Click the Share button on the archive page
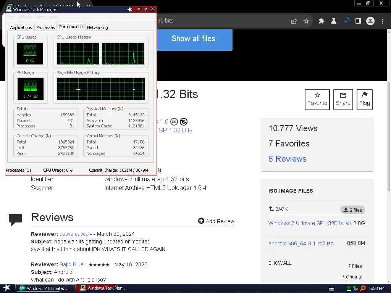The height and width of the screenshot is (293, 391). click(343, 100)
